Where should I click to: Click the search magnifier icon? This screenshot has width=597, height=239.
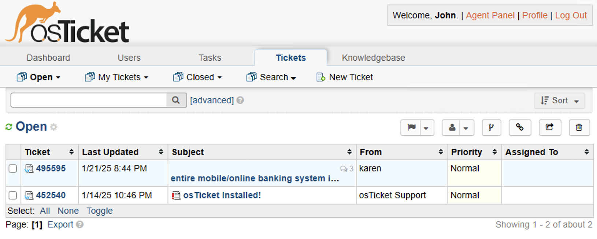point(176,100)
